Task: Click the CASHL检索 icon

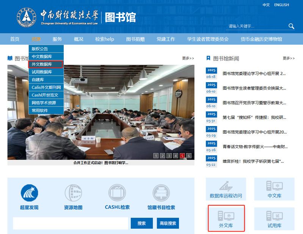Action: [117, 193]
